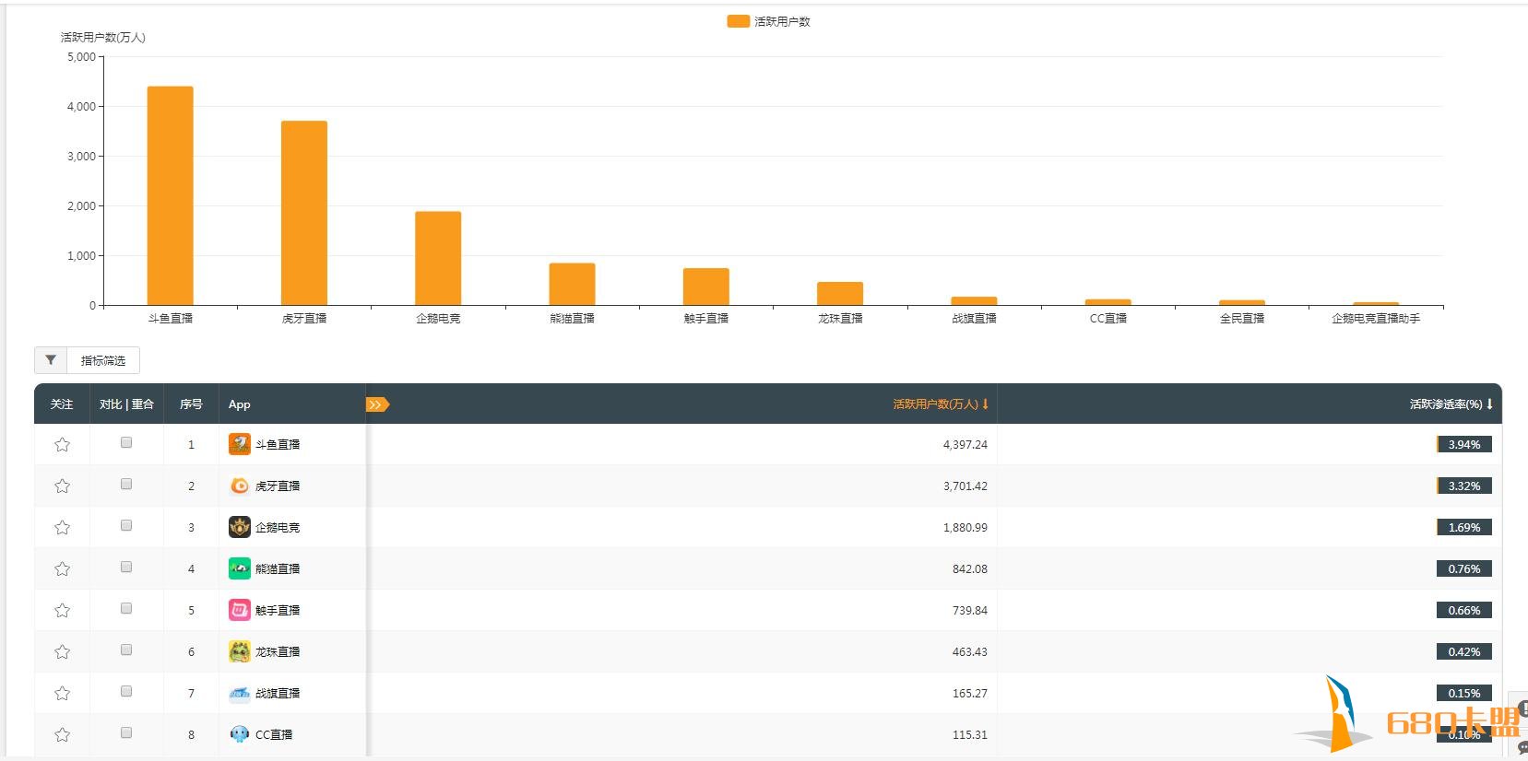Click the 企鹅电竞 bar in the chart
The width and height of the screenshot is (1528, 761).
pos(438,258)
